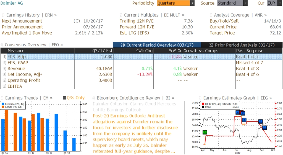The height and width of the screenshot is (155, 283).
Task: Click Forward 12M P/E value 10.30
Action: 187,27
